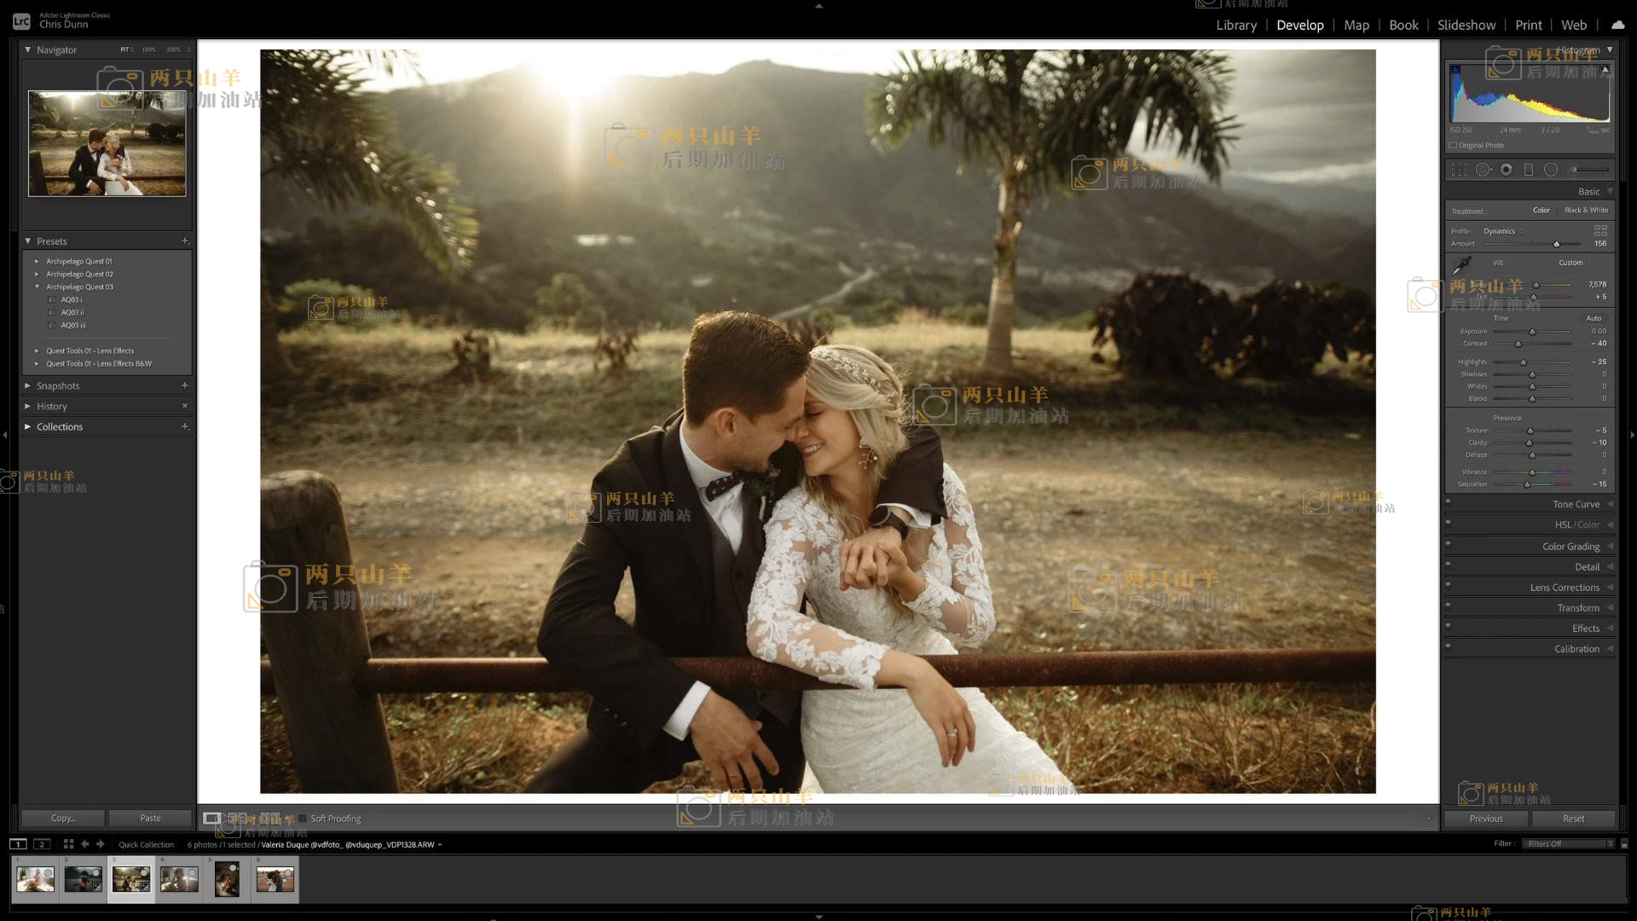Activate the Spot Removal tool
1637x921 pixels.
[1484, 170]
